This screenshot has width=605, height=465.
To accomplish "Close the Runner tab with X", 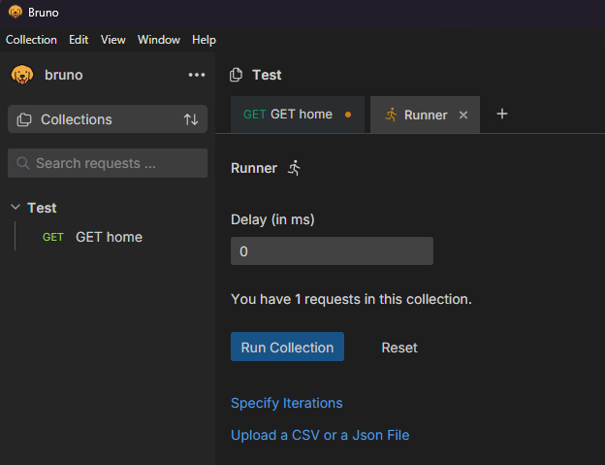I will coord(463,115).
